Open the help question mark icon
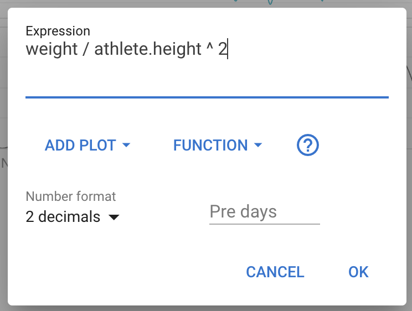The image size is (412, 311). click(308, 146)
